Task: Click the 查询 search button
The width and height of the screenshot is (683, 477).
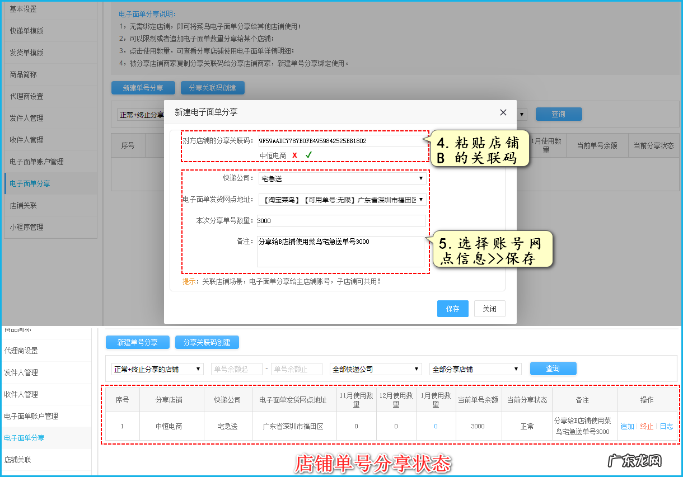Action: (x=553, y=369)
